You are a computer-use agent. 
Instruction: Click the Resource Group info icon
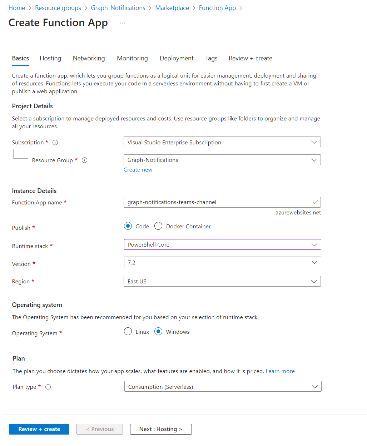(85, 160)
